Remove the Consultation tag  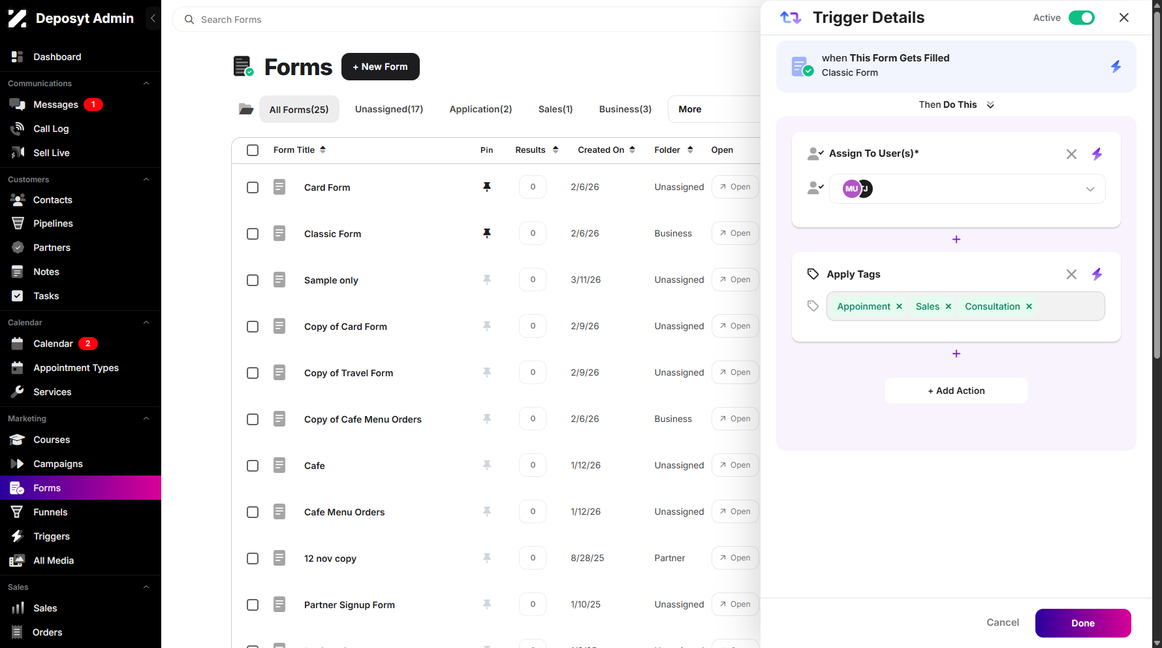(x=1029, y=306)
